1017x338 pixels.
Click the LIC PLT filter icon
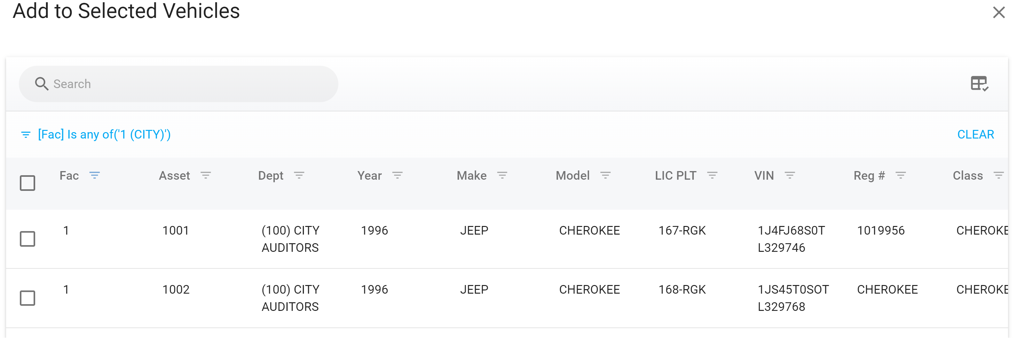pos(712,175)
